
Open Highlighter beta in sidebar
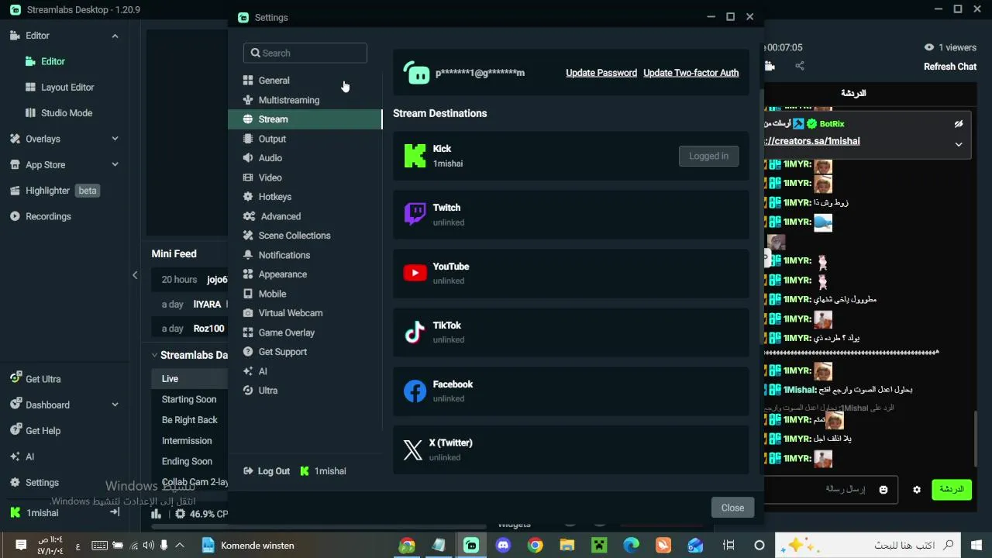54,191
